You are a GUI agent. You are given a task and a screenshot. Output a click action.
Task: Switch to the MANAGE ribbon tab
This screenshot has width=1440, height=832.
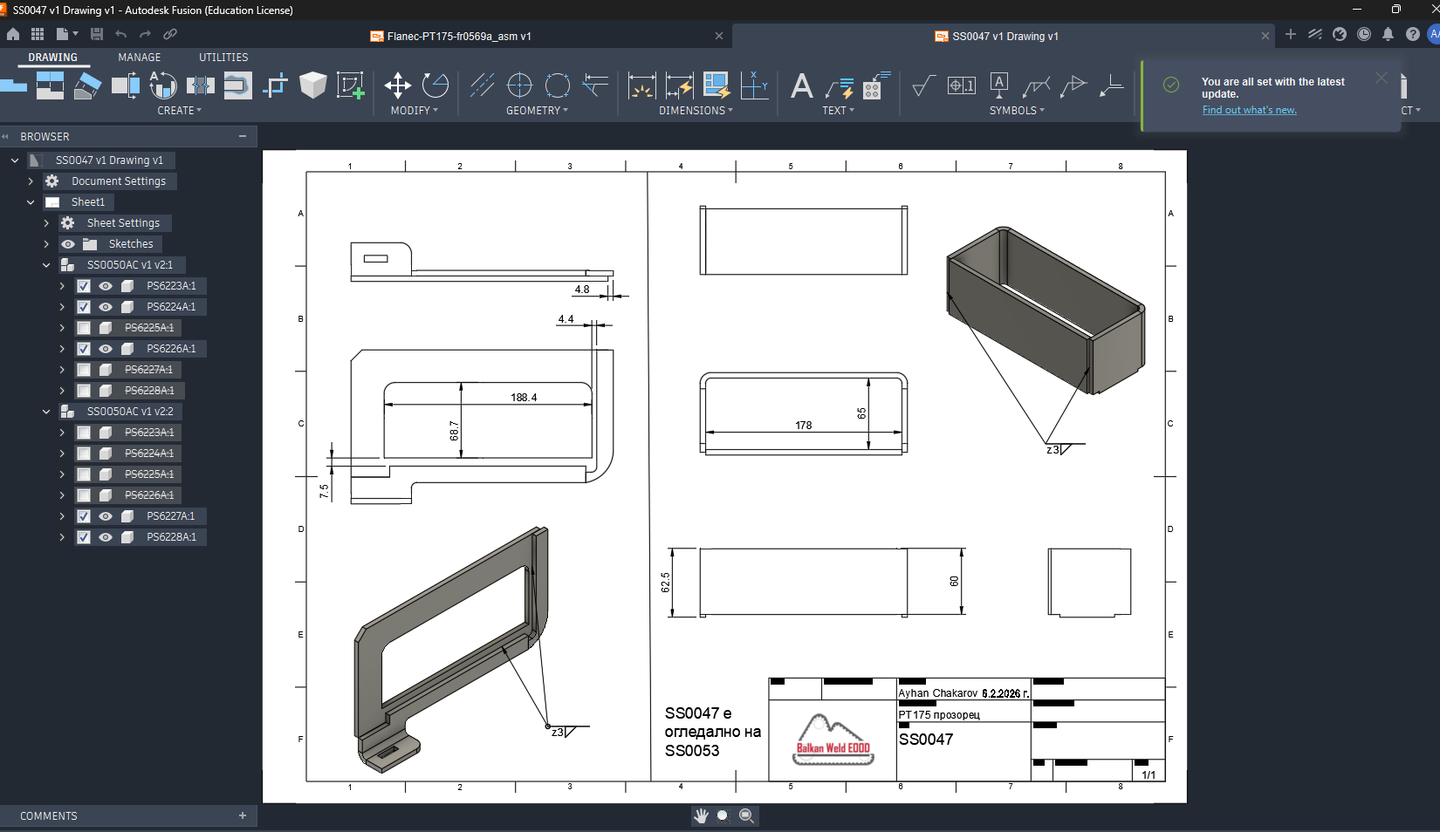click(x=140, y=58)
